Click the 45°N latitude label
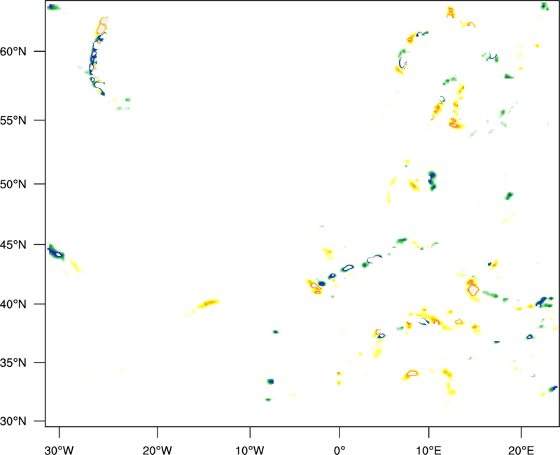Screen dimensions: 560x455 [x=13, y=245]
